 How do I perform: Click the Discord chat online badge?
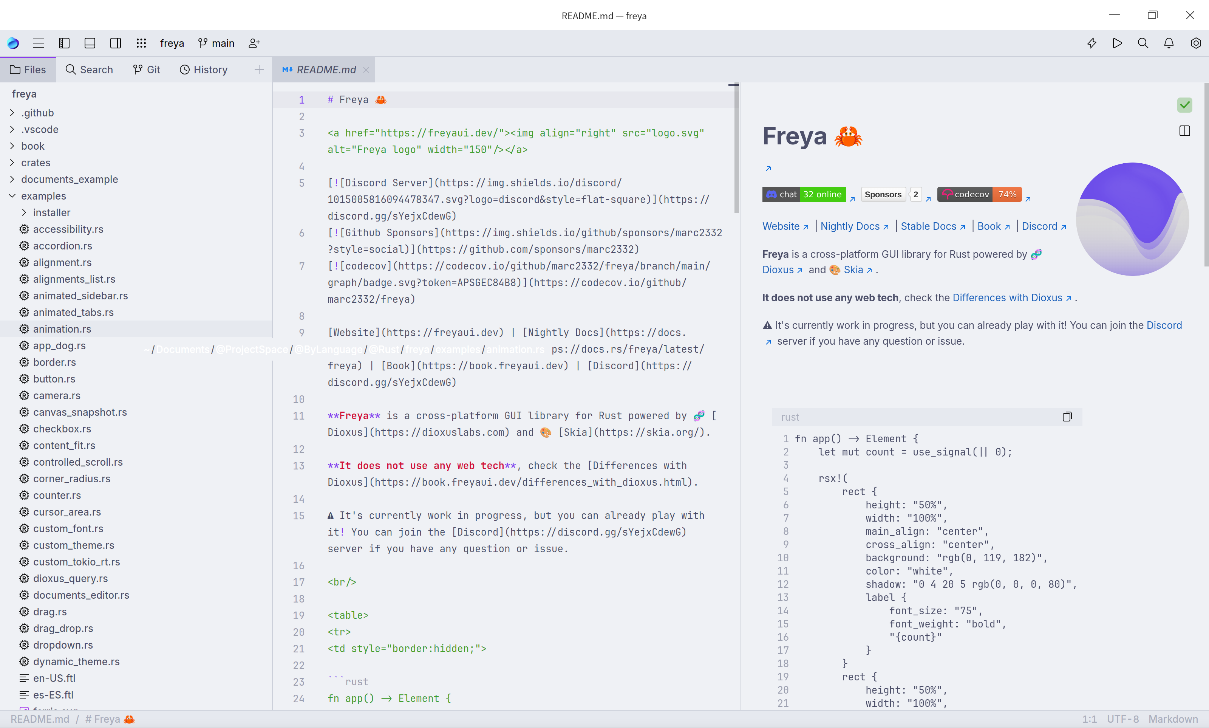804,195
